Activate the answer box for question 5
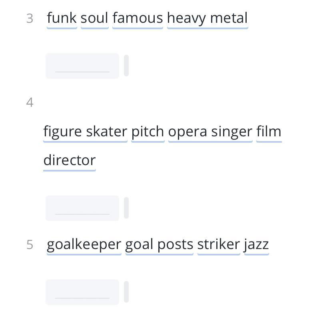 [x=82, y=292]
